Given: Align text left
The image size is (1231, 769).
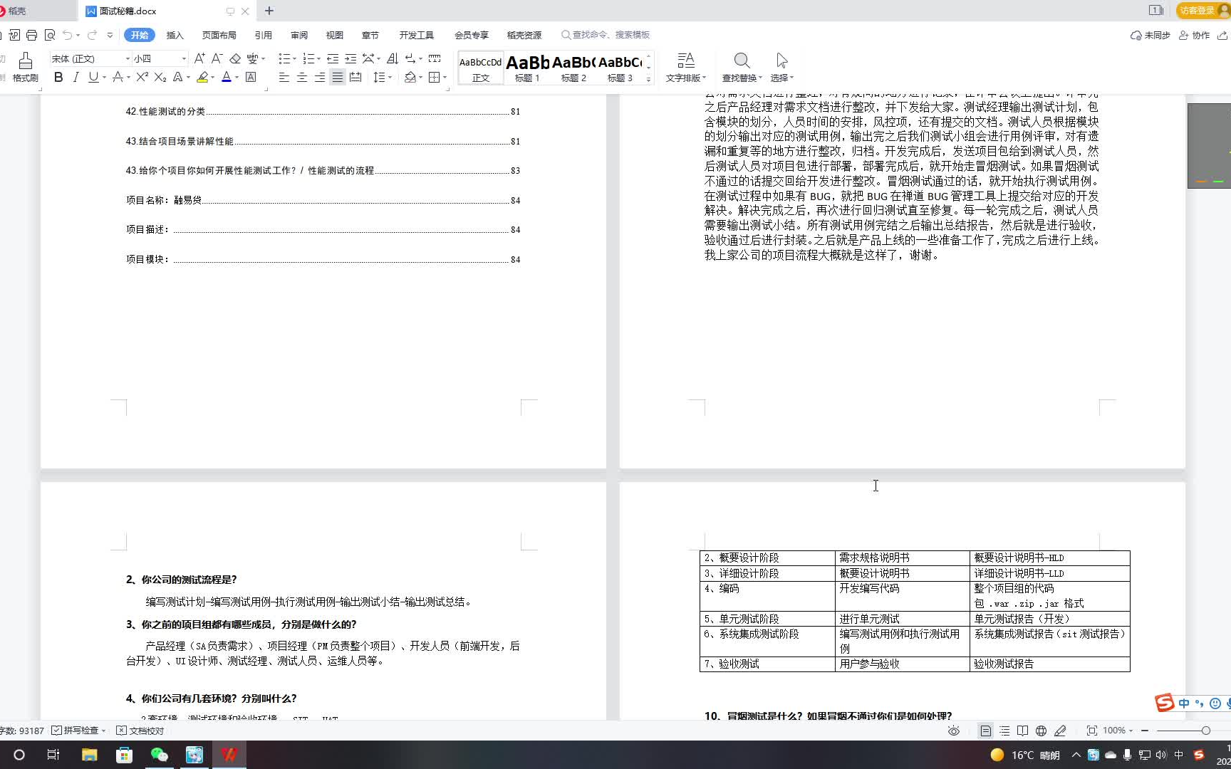Looking at the screenshot, I should click(x=284, y=77).
